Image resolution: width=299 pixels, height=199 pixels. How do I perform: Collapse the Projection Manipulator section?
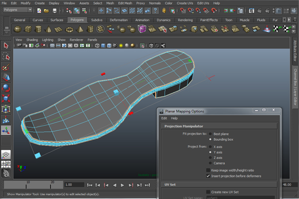tap(219, 126)
